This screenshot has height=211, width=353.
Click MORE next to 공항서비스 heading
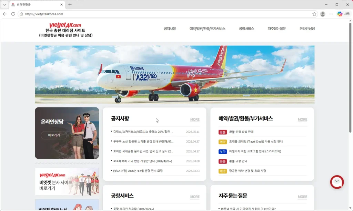coord(195,197)
